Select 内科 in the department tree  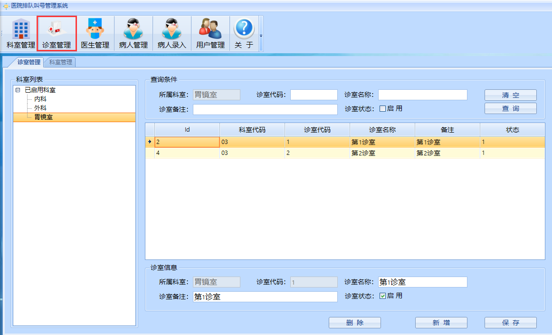point(40,99)
